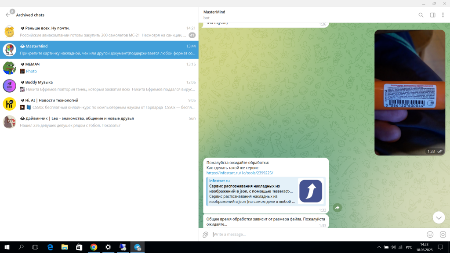Open 'Hi, AI | Новости технологий' channel

tap(99, 104)
